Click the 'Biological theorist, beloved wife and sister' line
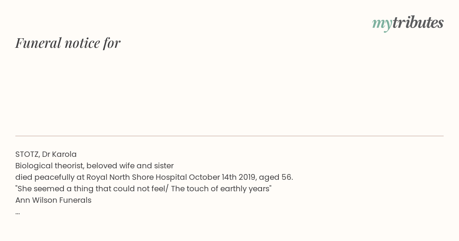The height and width of the screenshot is (241, 459). (x=94, y=166)
